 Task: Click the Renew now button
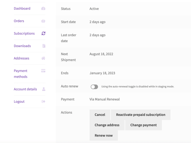tap(103, 136)
